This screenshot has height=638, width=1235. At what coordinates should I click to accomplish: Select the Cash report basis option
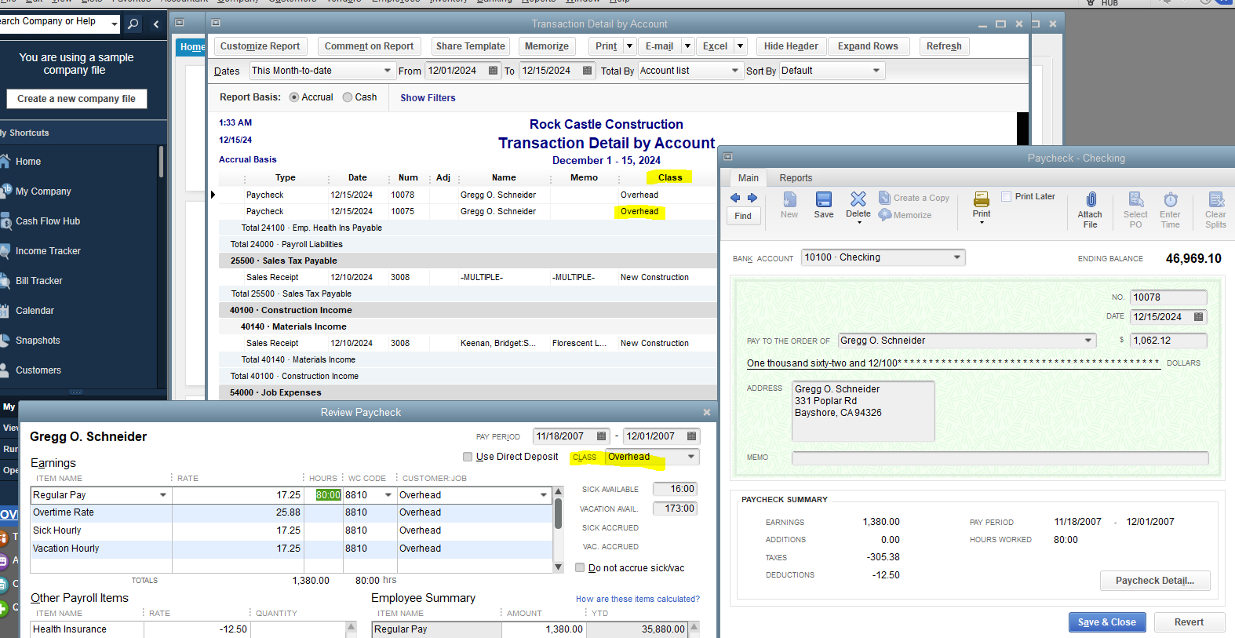coord(348,97)
